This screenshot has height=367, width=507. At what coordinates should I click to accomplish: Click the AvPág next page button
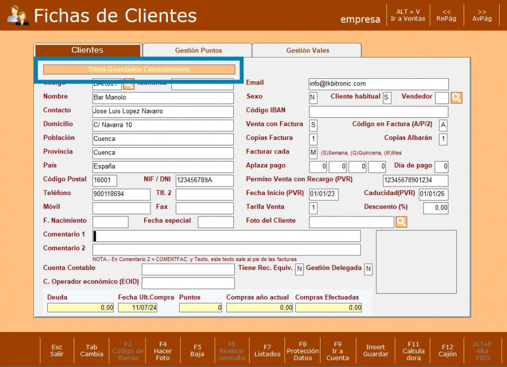click(x=482, y=15)
